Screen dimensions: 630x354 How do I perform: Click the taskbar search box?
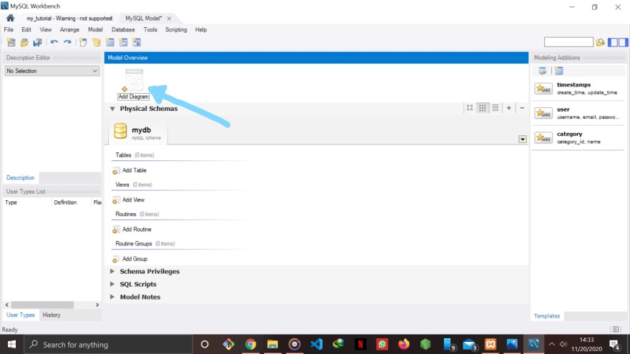pyautogui.click(x=109, y=345)
